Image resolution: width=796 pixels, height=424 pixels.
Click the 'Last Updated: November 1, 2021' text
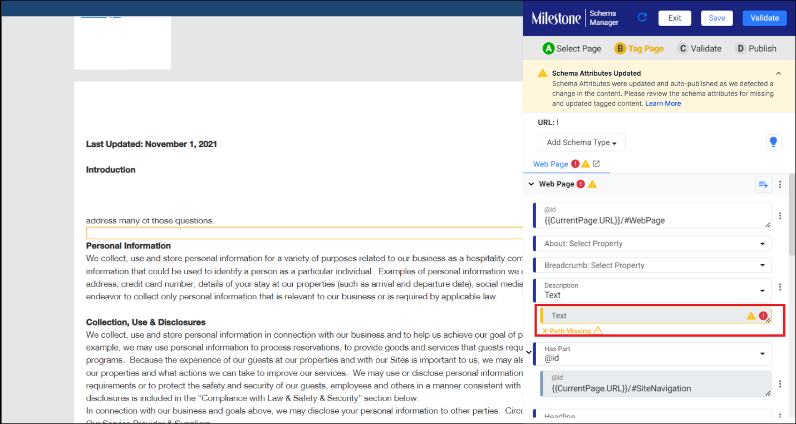tap(151, 144)
